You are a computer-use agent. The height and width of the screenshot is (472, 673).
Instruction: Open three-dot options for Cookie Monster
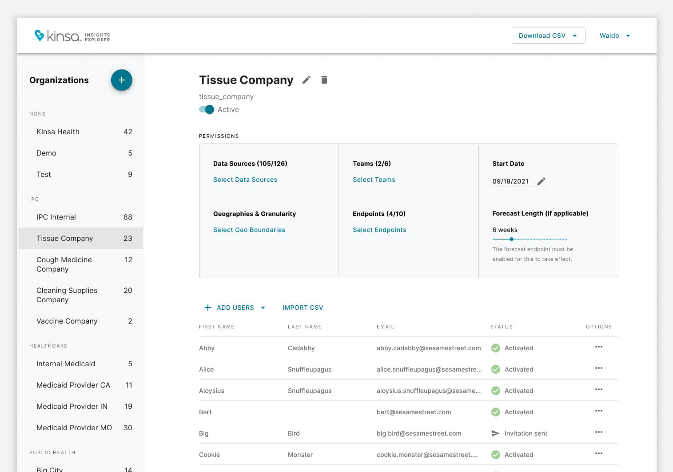pyautogui.click(x=598, y=453)
